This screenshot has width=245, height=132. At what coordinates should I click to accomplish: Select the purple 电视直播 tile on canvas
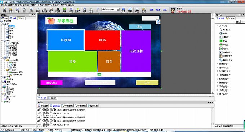(x=136, y=51)
